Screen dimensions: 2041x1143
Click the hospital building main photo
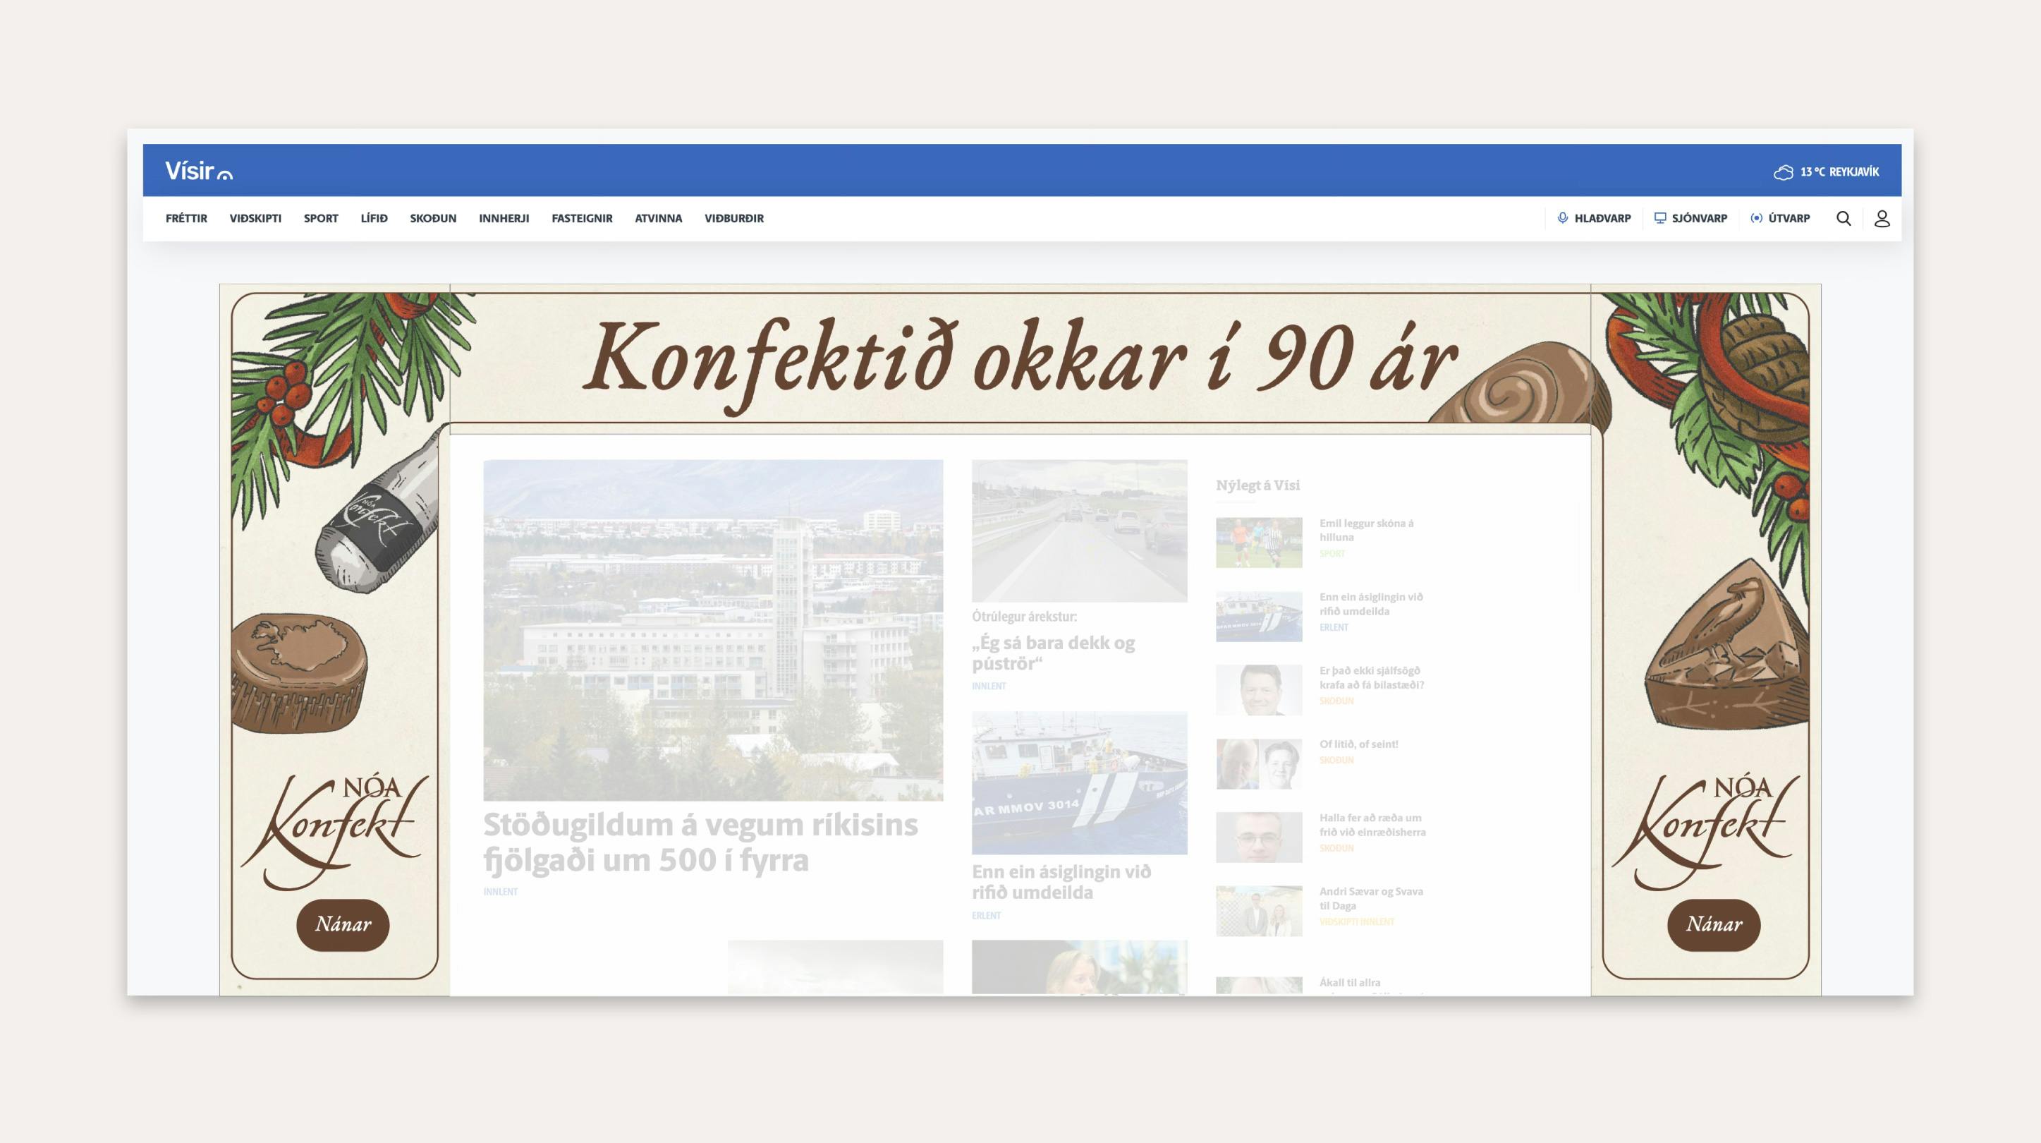tap(713, 630)
